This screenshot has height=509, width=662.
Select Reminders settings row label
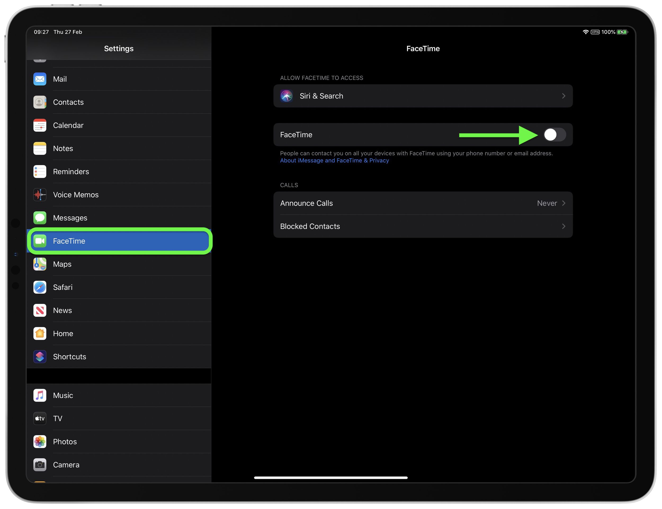tap(71, 172)
